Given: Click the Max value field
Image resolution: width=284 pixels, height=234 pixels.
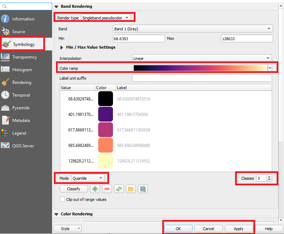Looking at the screenshot, I should click(247, 38).
